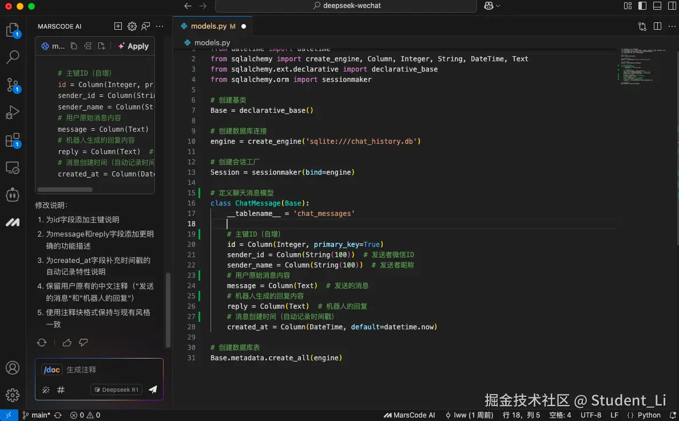Start a new MarsCode AI conversation
The height and width of the screenshot is (421, 679).
[118, 26]
